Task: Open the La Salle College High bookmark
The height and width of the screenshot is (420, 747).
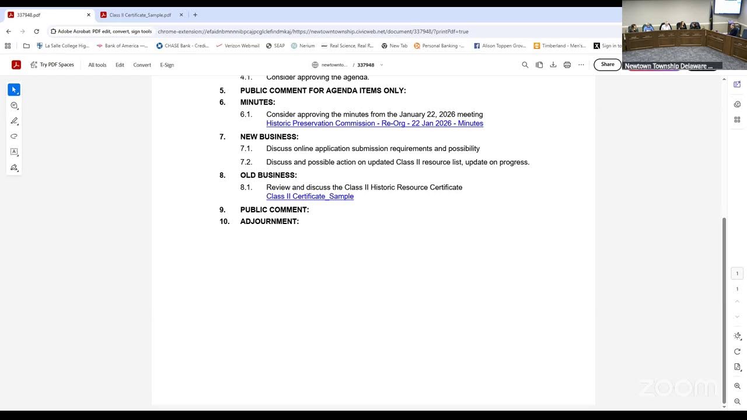Action: (x=62, y=45)
